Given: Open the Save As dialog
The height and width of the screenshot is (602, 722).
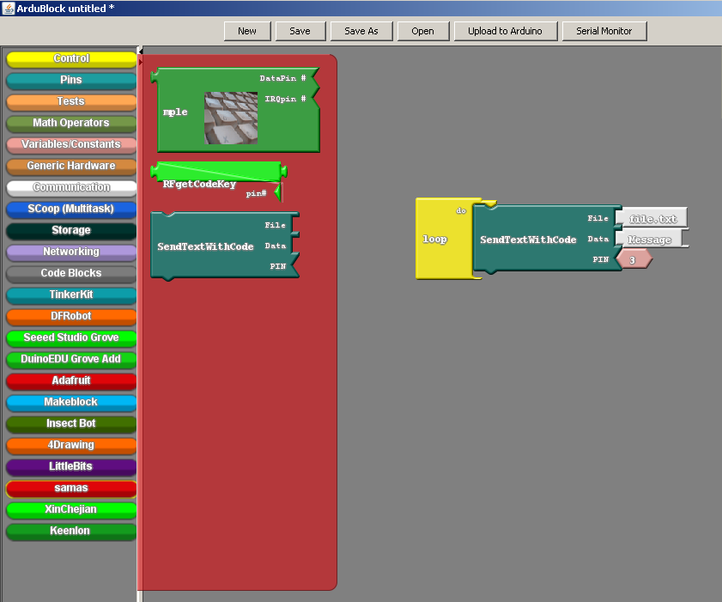Looking at the screenshot, I should [x=361, y=31].
